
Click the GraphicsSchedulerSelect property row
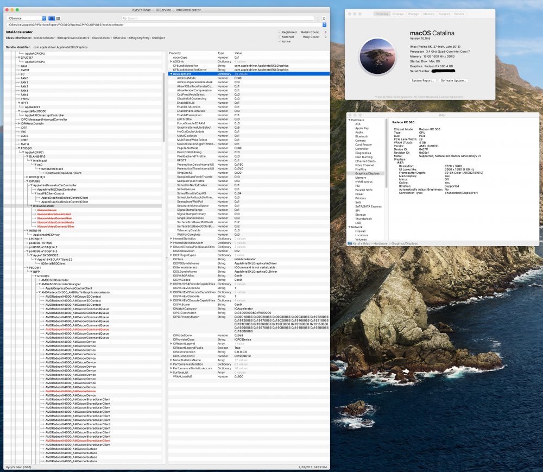tap(249, 128)
